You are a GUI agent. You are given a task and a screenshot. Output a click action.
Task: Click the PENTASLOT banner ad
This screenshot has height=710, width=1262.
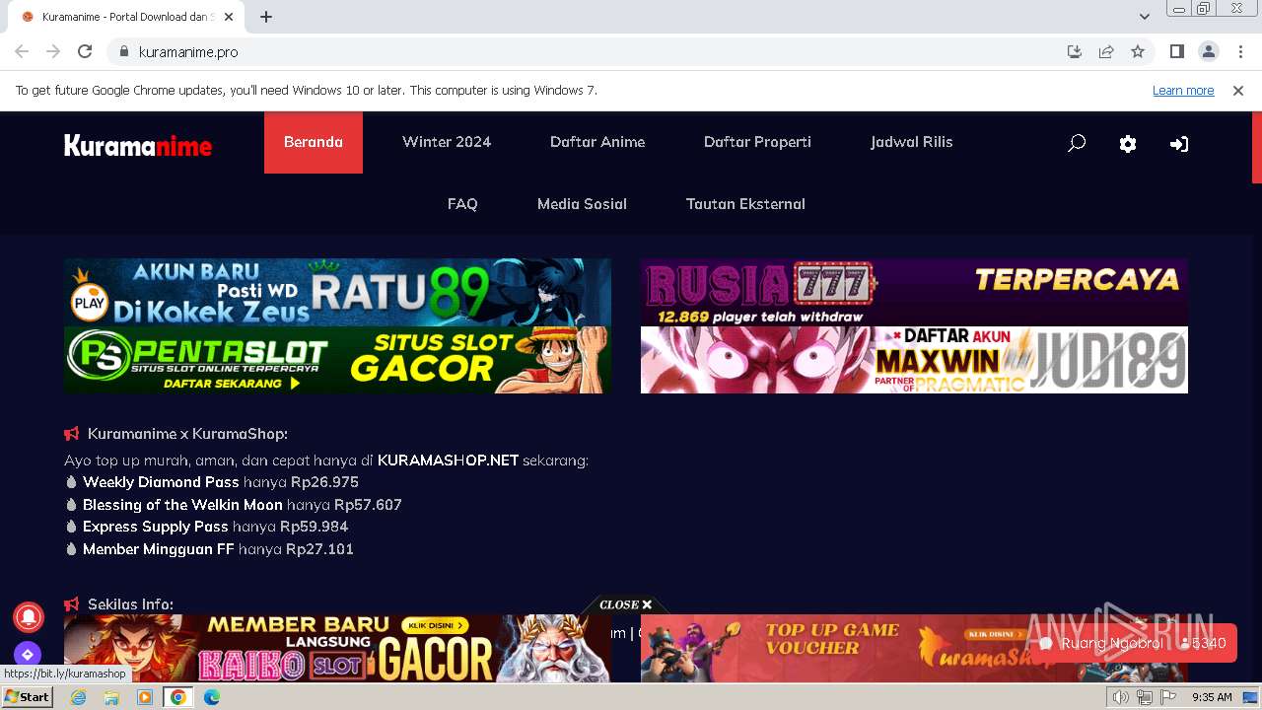337,360
